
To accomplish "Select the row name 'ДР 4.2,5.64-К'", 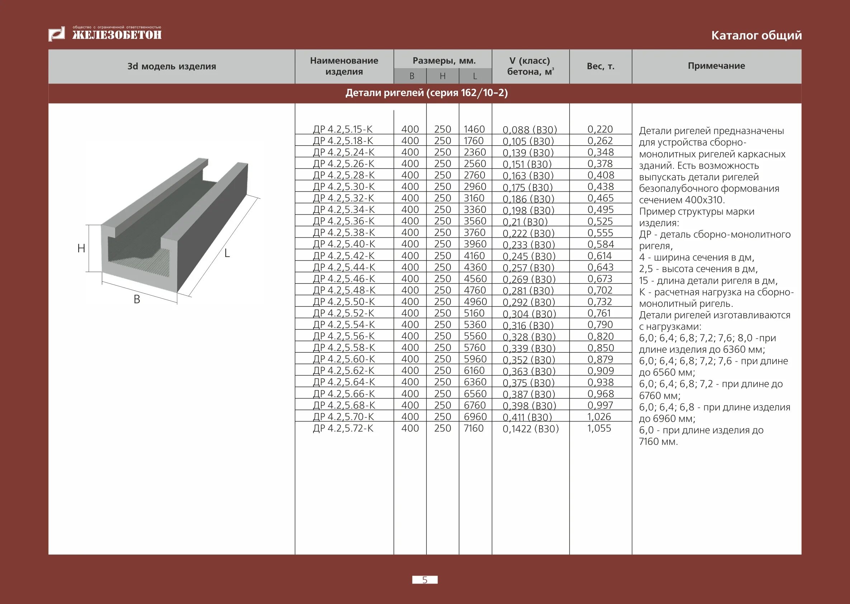I will [344, 382].
